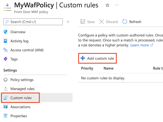Go to the Managed rules page
The height and width of the screenshot is (122, 163).
22,89
